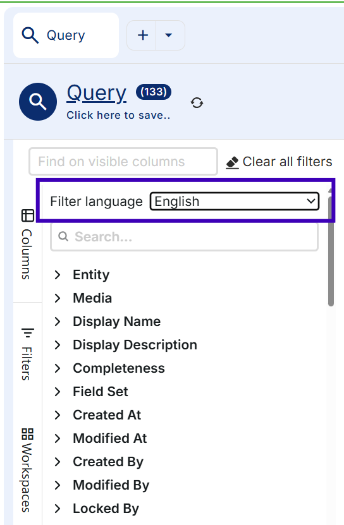Open the dropdown arrow beside plus button
The image size is (344, 525).
pyautogui.click(x=169, y=35)
